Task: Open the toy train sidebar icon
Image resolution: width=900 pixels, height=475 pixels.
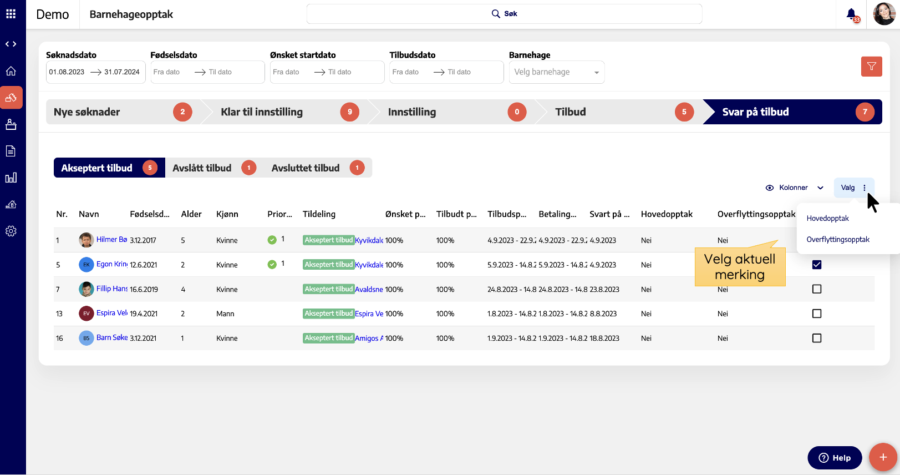Action: (11, 124)
